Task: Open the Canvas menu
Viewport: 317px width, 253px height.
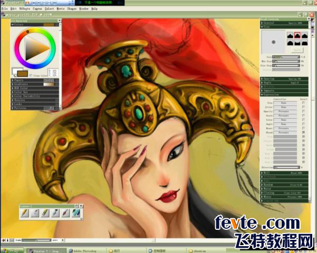Action: click(x=37, y=8)
